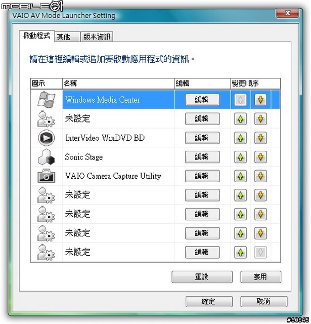The width and height of the screenshot is (311, 324).
Task: Click the InterVideo WinDVD BD play icon
Action: pos(46,138)
